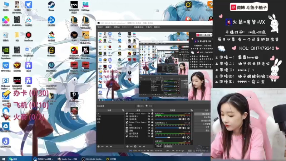Open the 视图(V) menu in OBS
Viewport: 286px width, 161px height.
coord(117,27)
